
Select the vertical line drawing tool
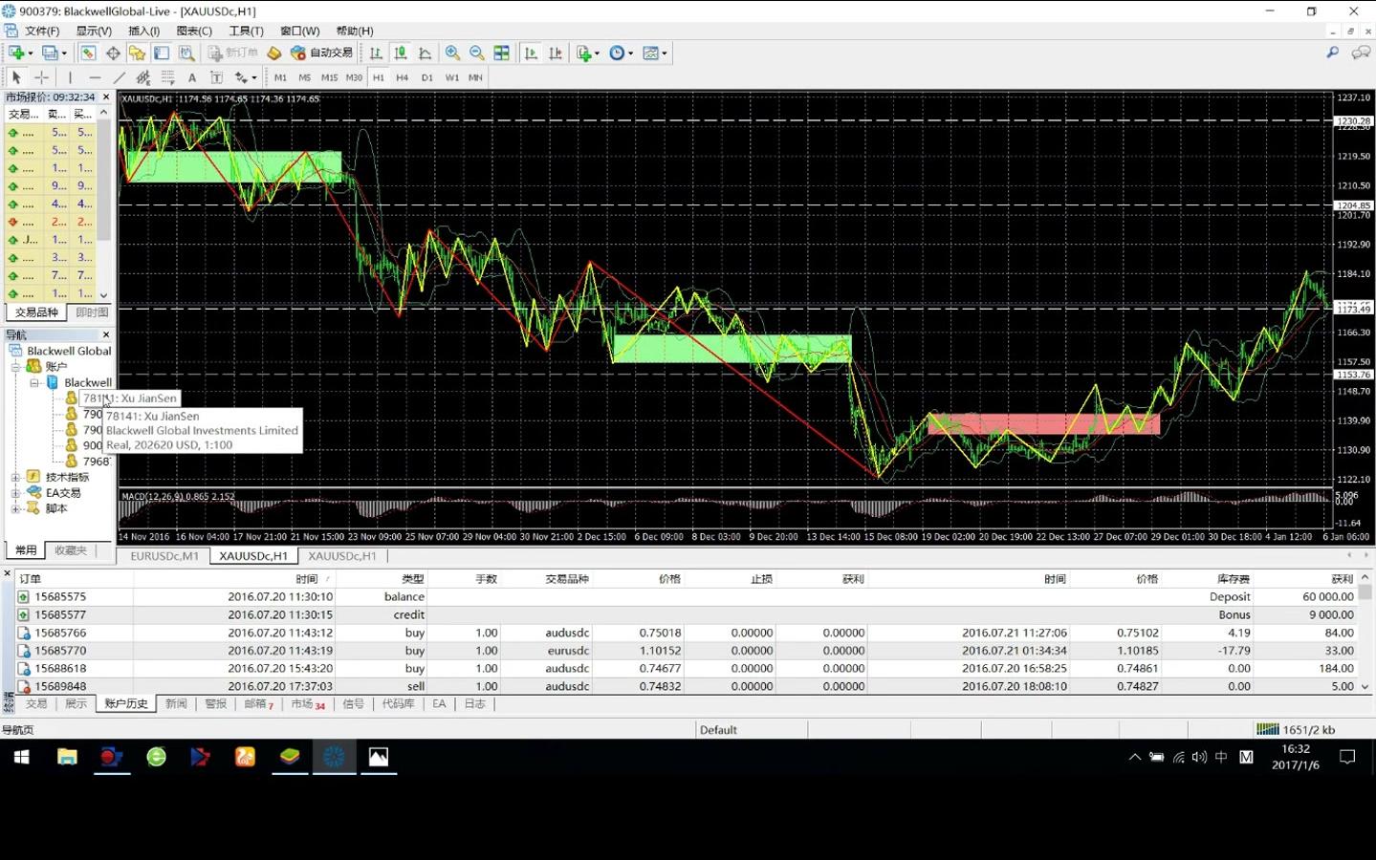70,77
